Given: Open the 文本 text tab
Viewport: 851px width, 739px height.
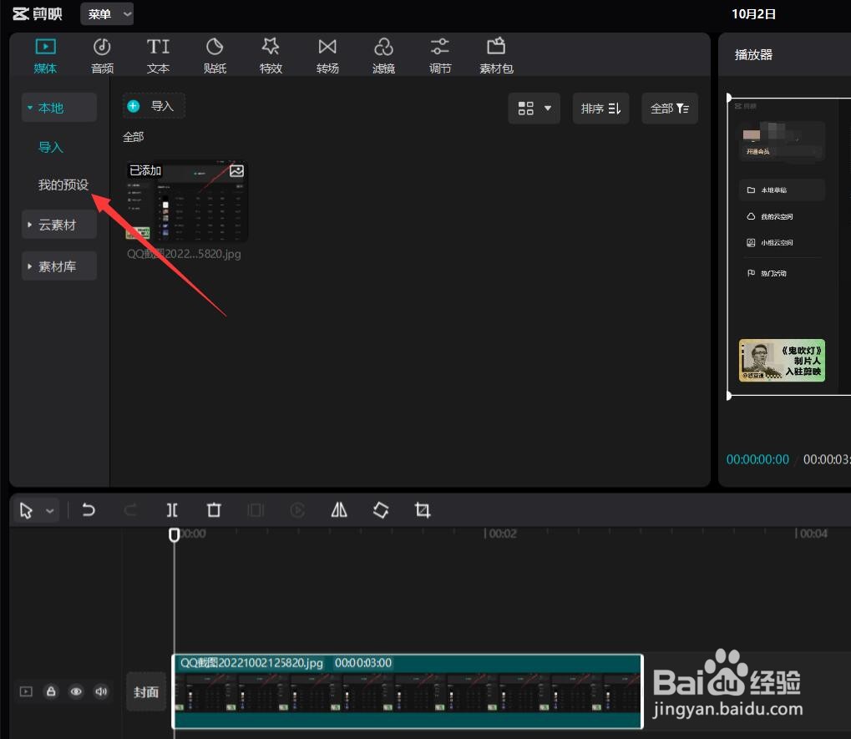Looking at the screenshot, I should (x=158, y=55).
